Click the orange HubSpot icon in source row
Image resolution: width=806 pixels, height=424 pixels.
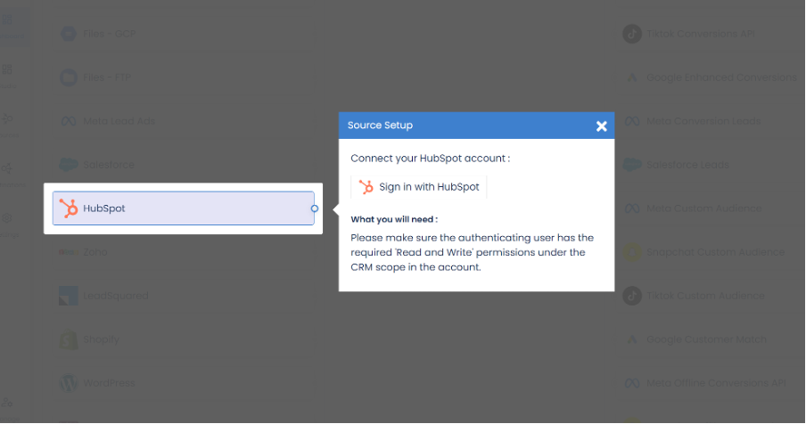[x=69, y=208]
